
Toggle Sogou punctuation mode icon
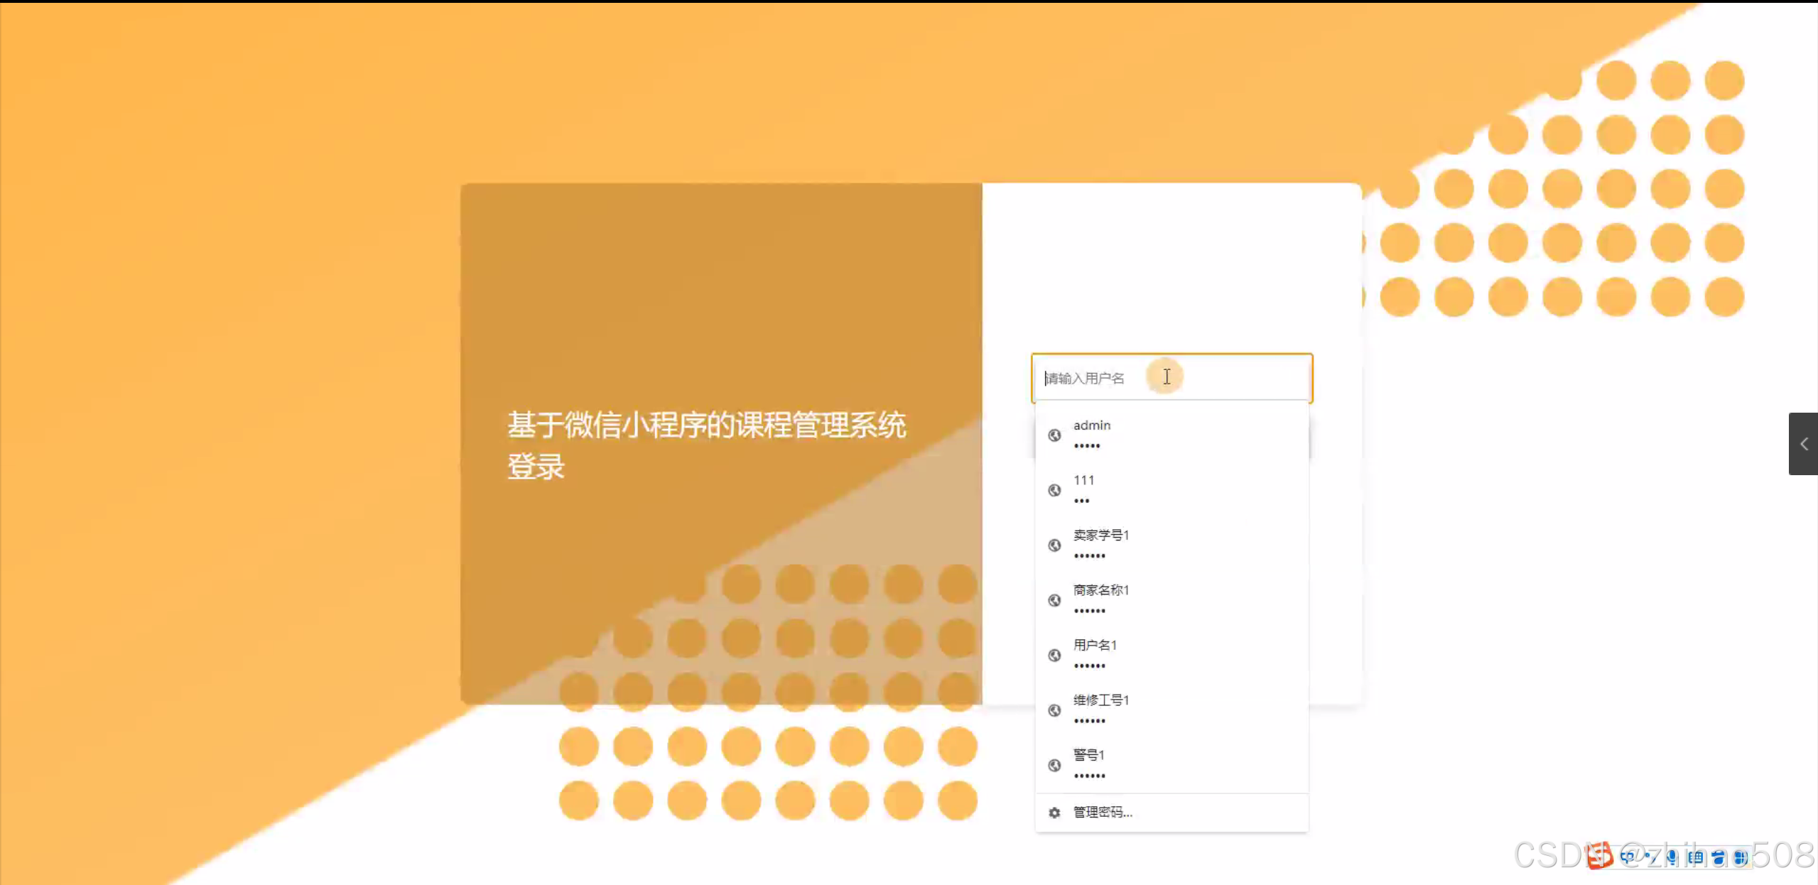click(1650, 857)
